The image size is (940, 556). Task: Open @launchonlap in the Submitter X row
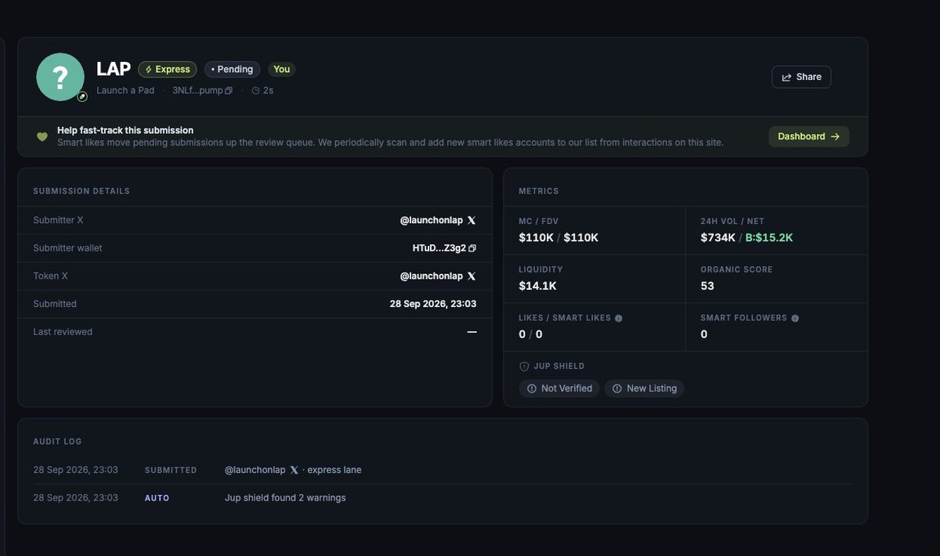tap(432, 220)
